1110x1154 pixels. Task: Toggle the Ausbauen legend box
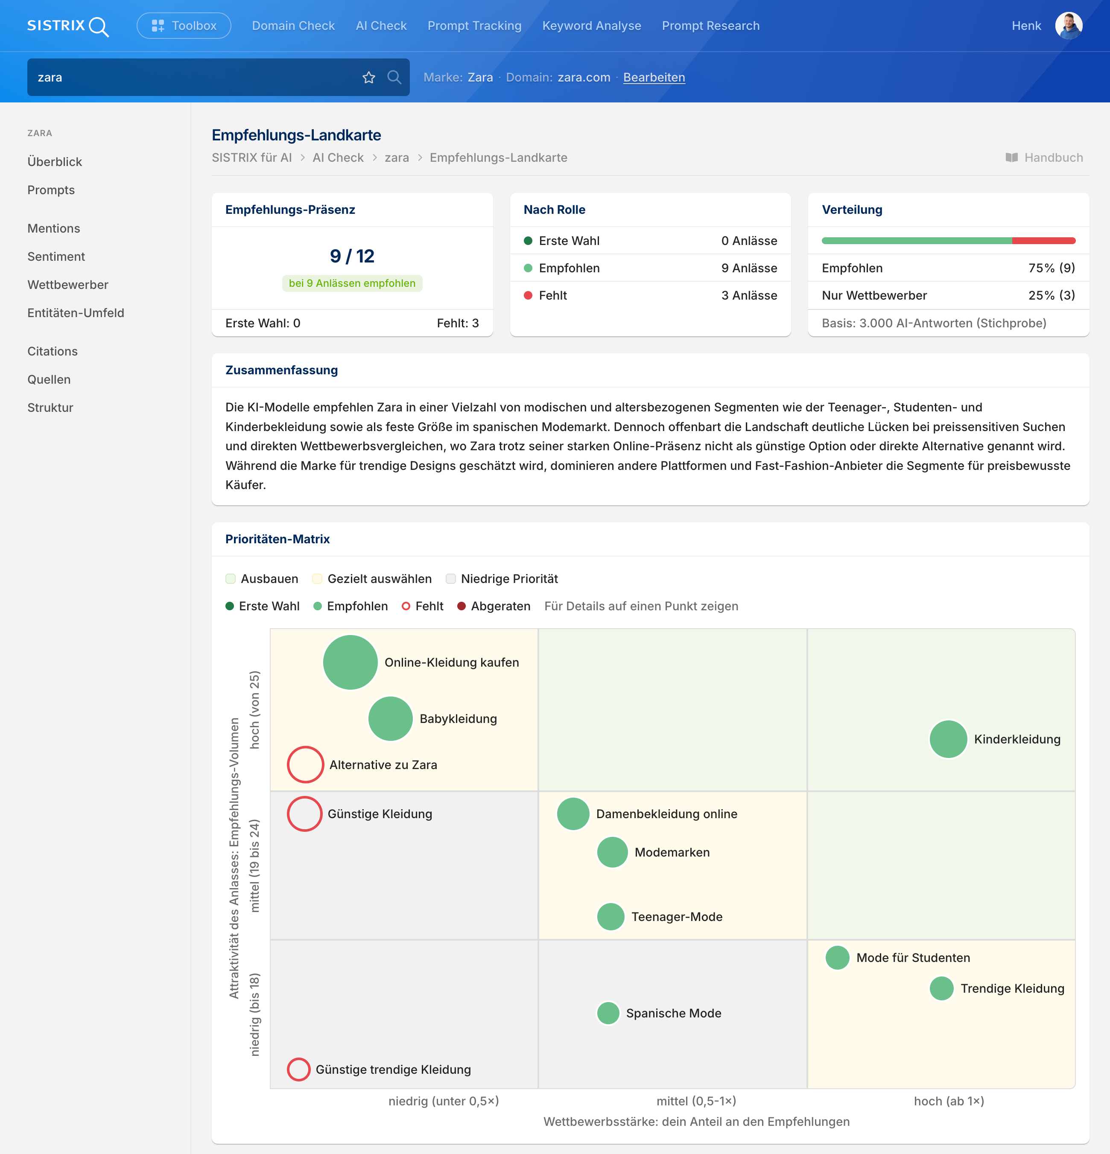231,579
